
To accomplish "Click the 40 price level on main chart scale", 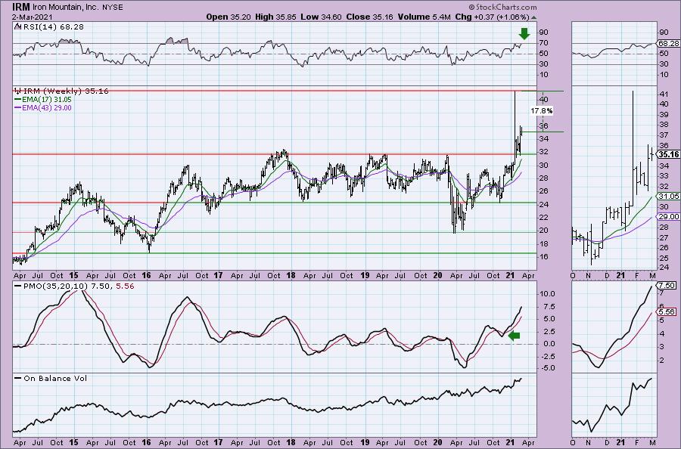I will 543,99.
